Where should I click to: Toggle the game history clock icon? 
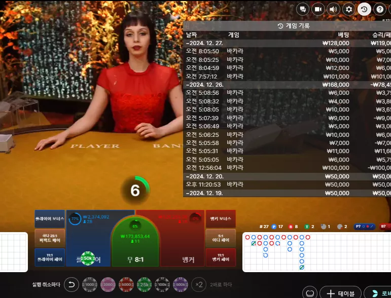click(x=364, y=9)
